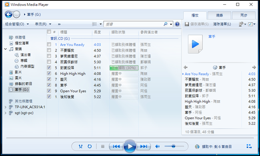Viewport: 260px width, 156px height.
Task: Click into the 搜尋 search field
Action: (x=134, y=24)
